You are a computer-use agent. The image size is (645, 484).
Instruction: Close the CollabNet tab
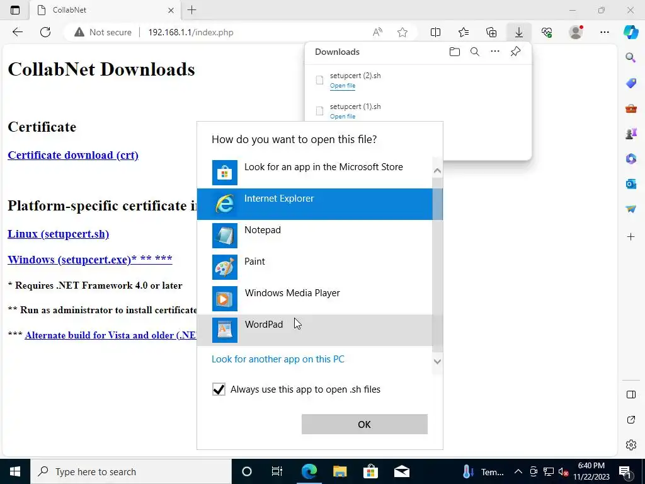(x=171, y=10)
